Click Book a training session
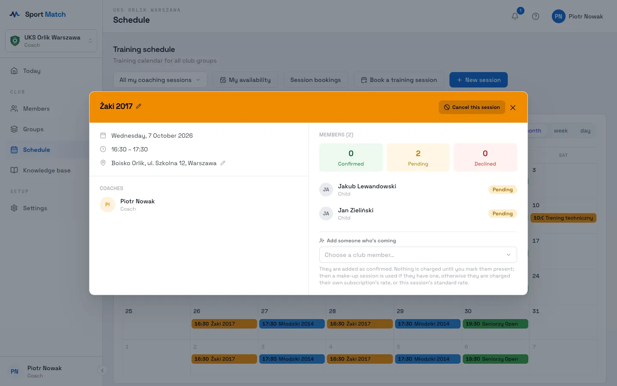 click(399, 80)
